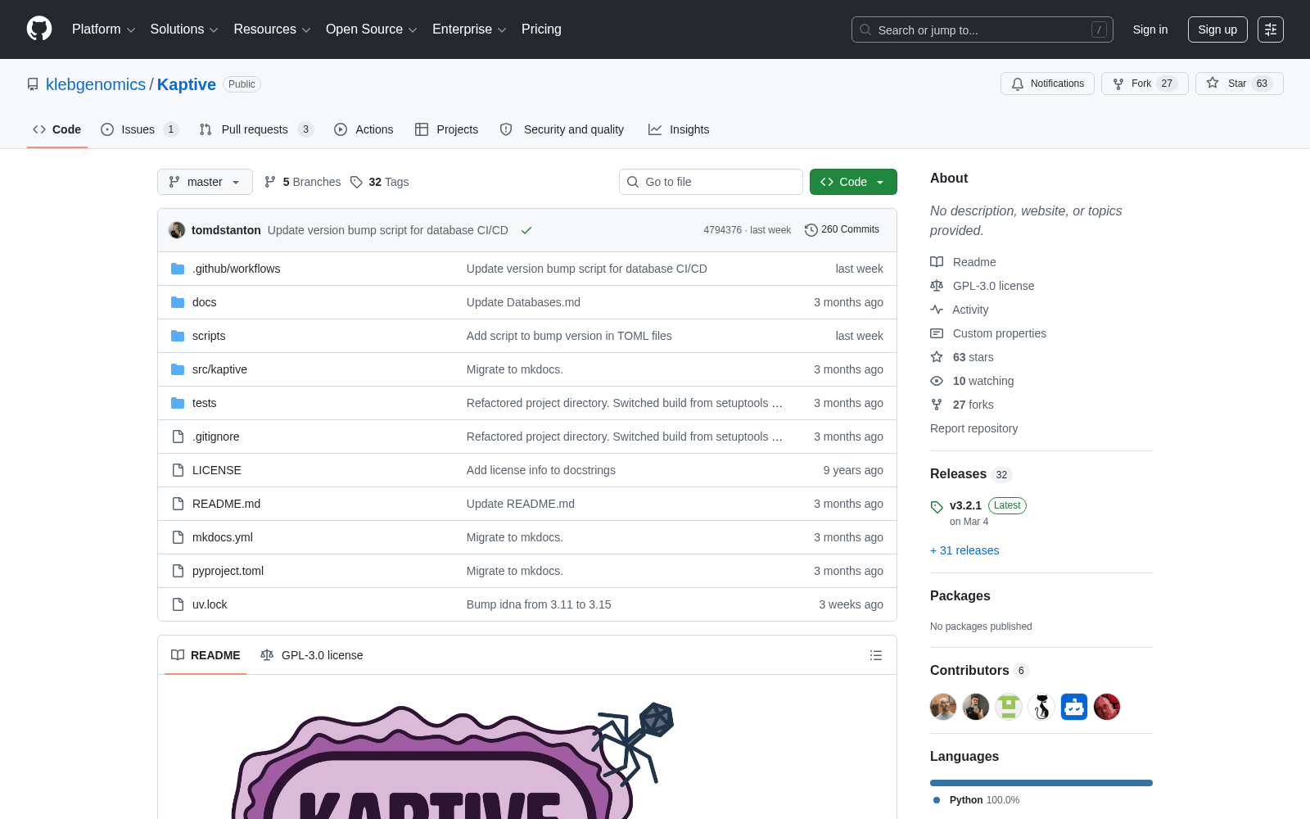Open the v3.2.1 release tag icon
This screenshot has width=1310, height=819.
[937, 507]
